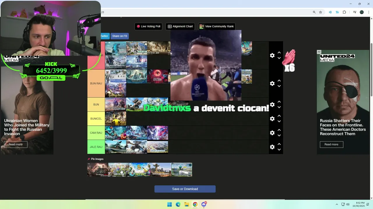Image resolution: width=373 pixels, height=209 pixels.
Task: Move the top red tier down
Action: pyautogui.click(x=279, y=58)
